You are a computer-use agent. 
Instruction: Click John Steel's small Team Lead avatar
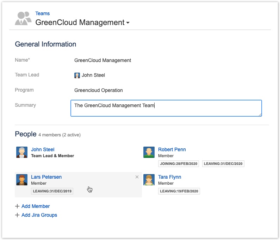(x=77, y=75)
